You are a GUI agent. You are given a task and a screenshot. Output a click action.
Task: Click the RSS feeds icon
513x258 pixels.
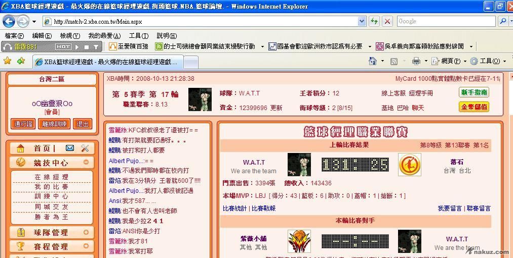pyautogui.click(x=394, y=61)
